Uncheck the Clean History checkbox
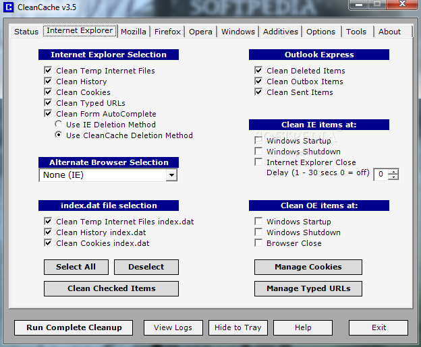Screen dimensions: 421x347 48,82
